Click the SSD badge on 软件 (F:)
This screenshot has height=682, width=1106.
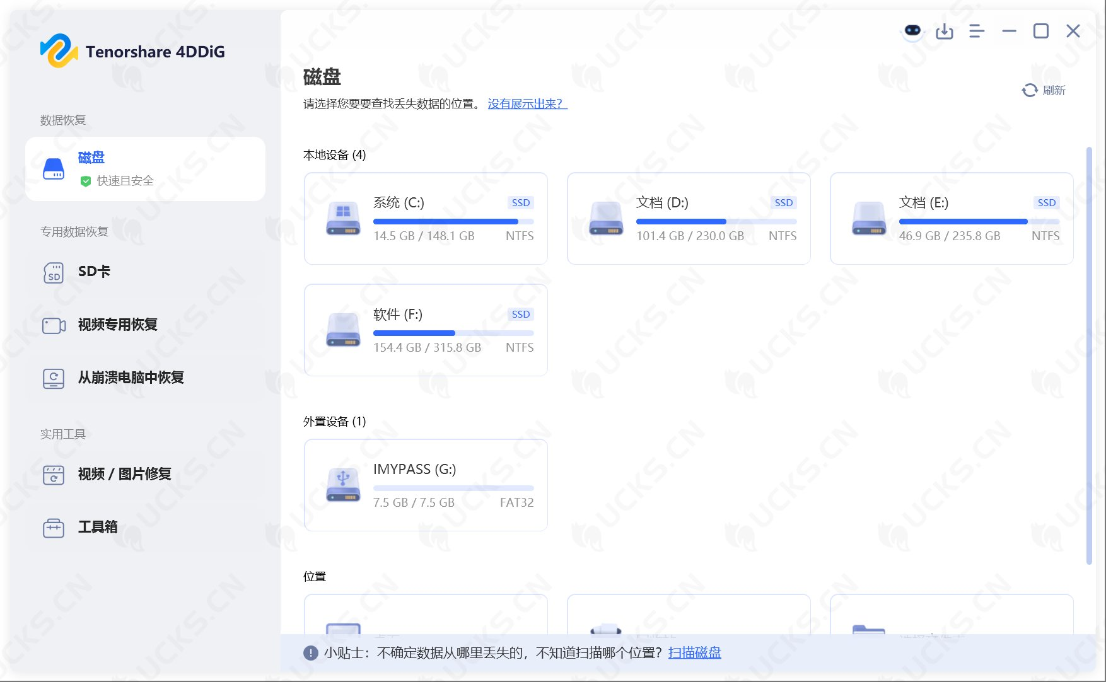521,314
